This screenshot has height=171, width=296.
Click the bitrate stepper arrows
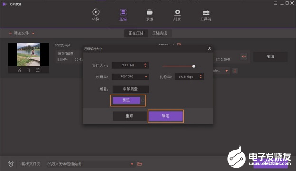pyautogui.click(x=201, y=76)
